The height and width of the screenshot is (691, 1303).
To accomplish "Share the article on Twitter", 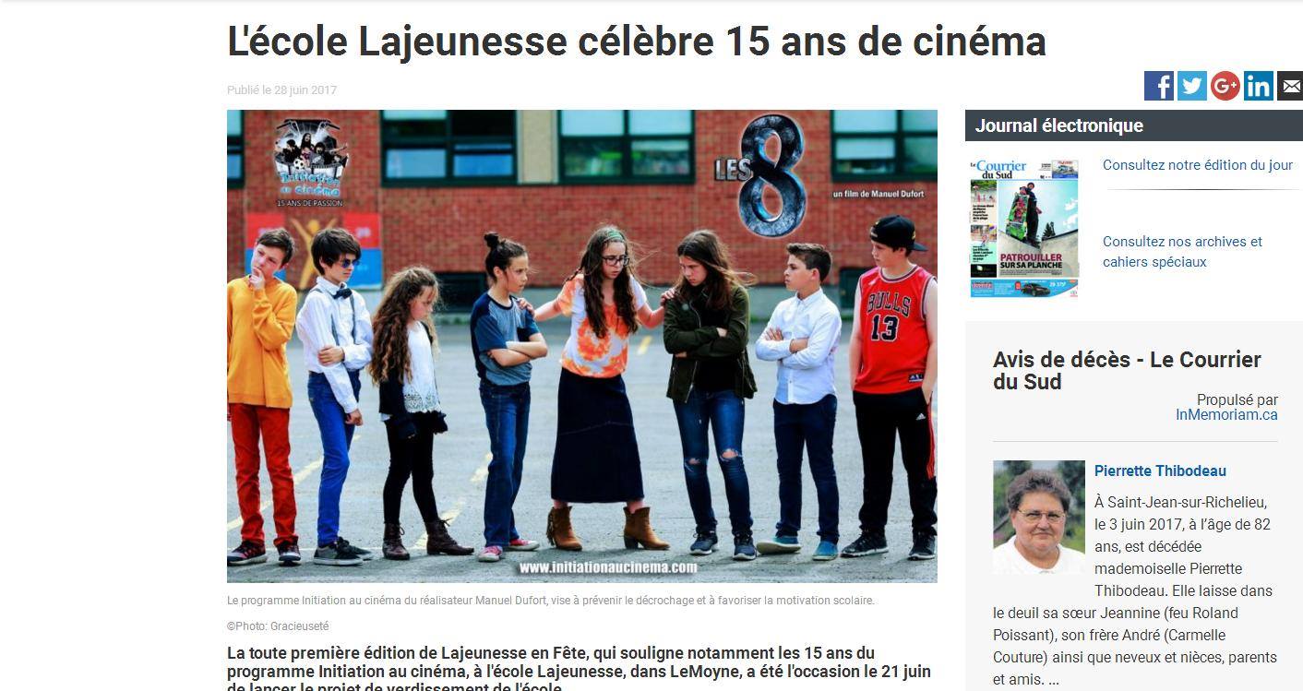I will click(x=1191, y=86).
